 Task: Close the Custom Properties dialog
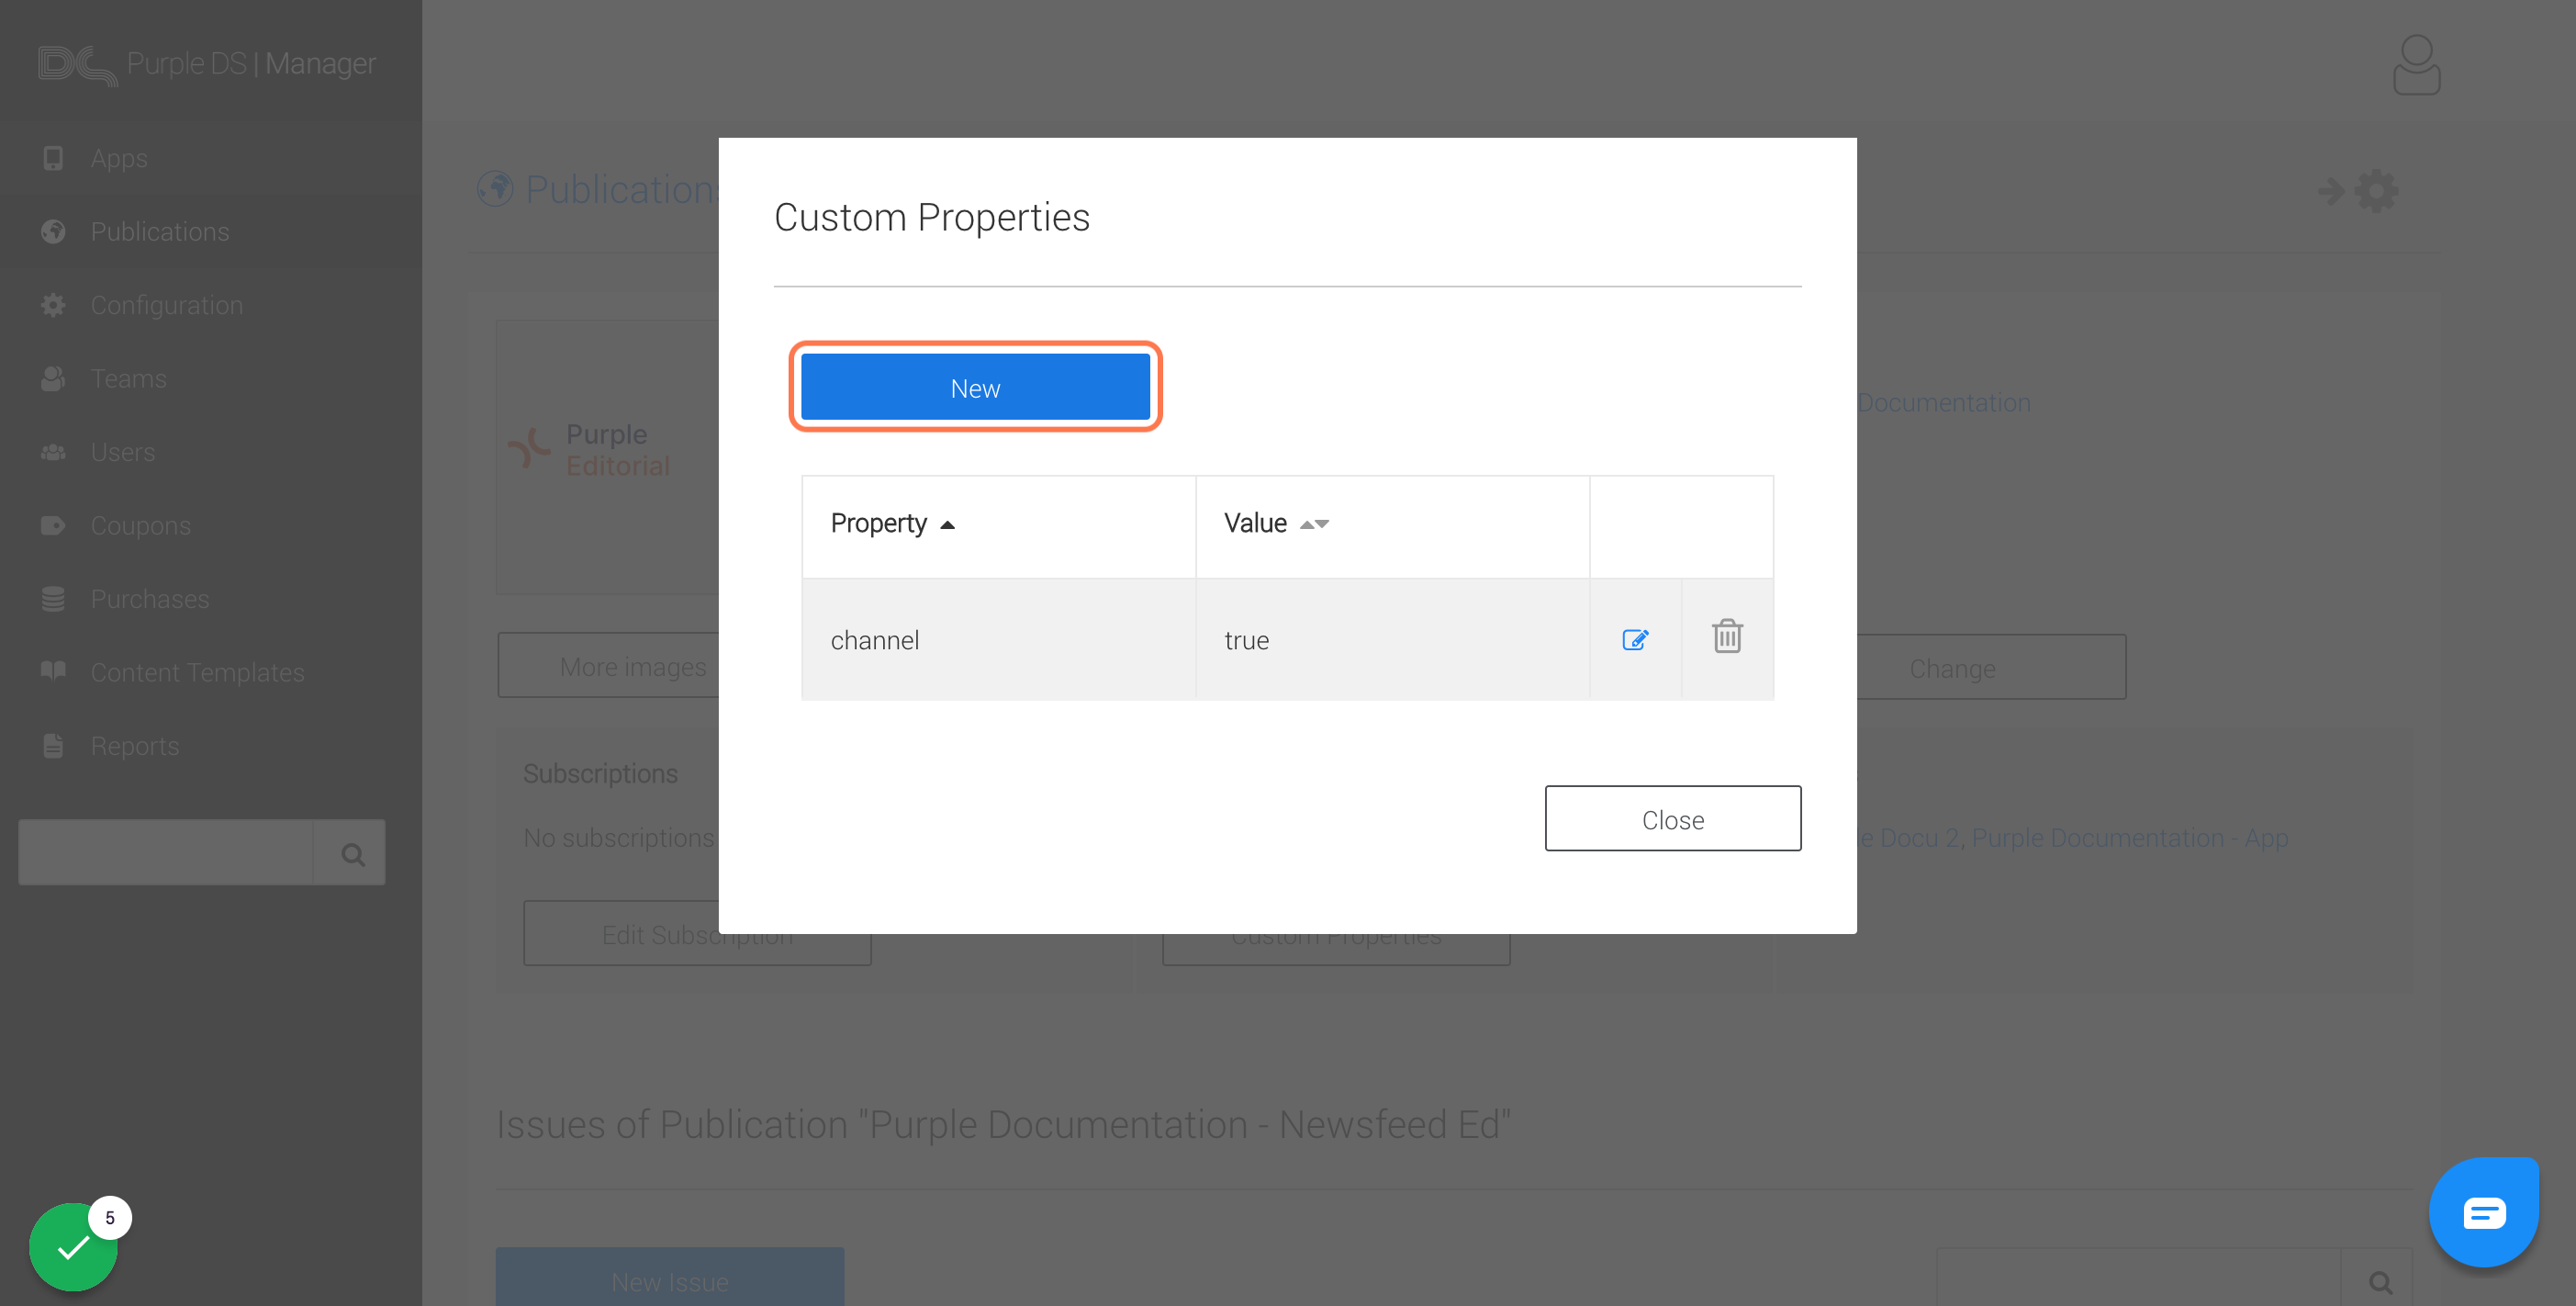[x=1672, y=818]
